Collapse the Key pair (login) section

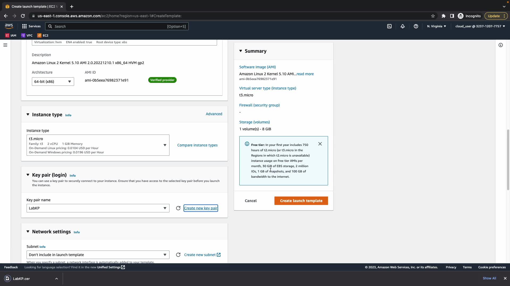pyautogui.click(x=28, y=175)
